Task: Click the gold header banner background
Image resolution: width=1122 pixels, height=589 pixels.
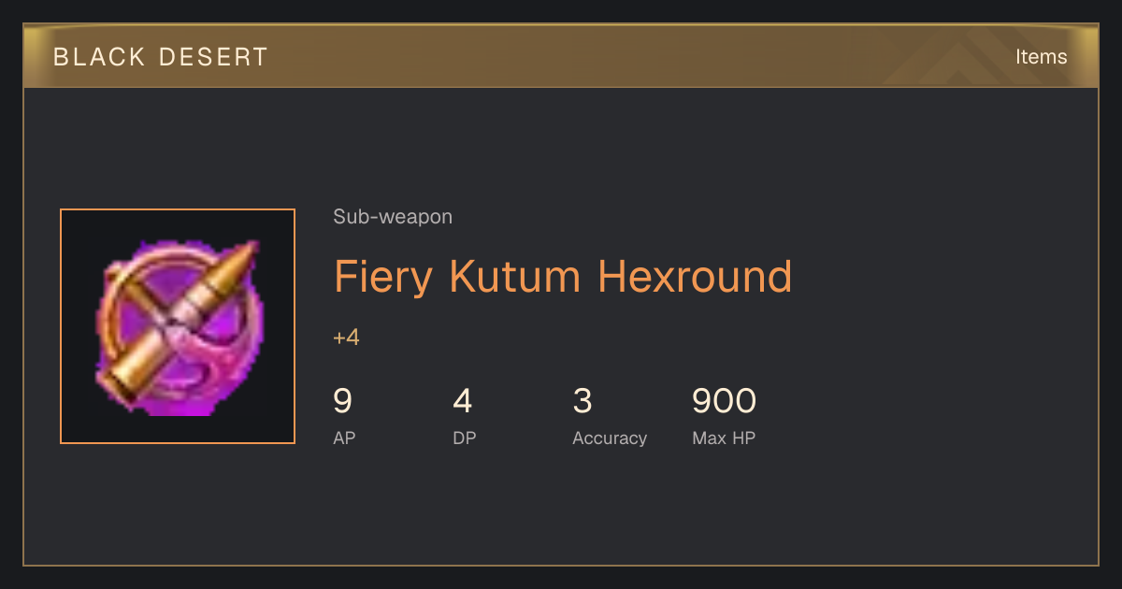Action: click(561, 57)
